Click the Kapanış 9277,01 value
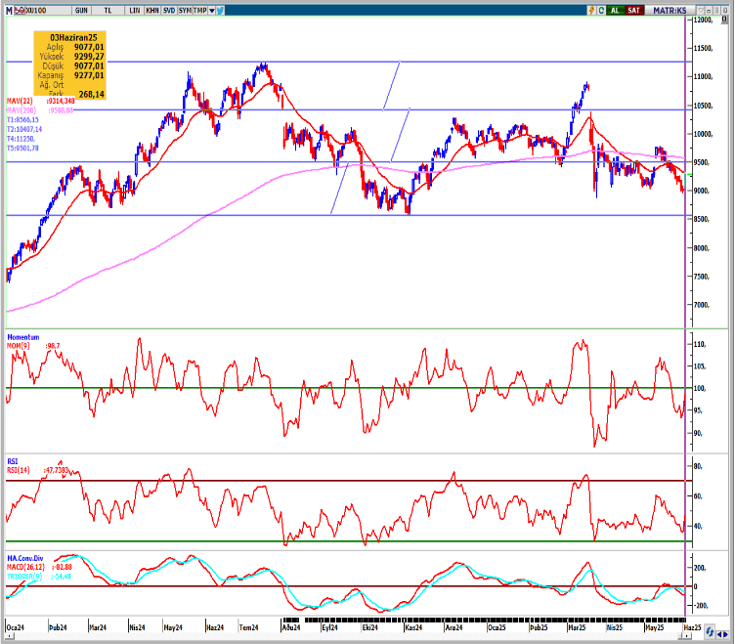This screenshot has width=735, height=644. coord(89,75)
